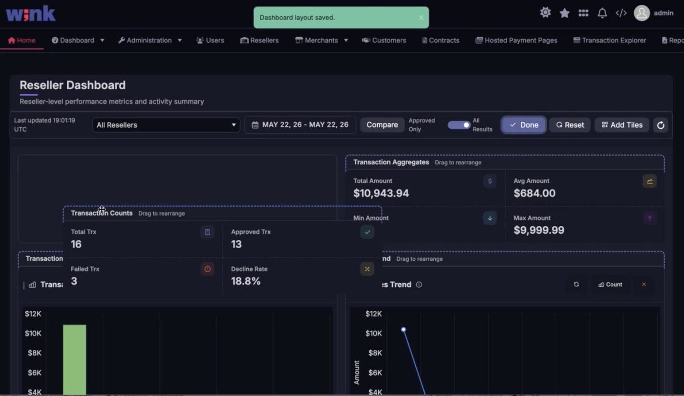Reset the dashboard layout

pyautogui.click(x=570, y=125)
